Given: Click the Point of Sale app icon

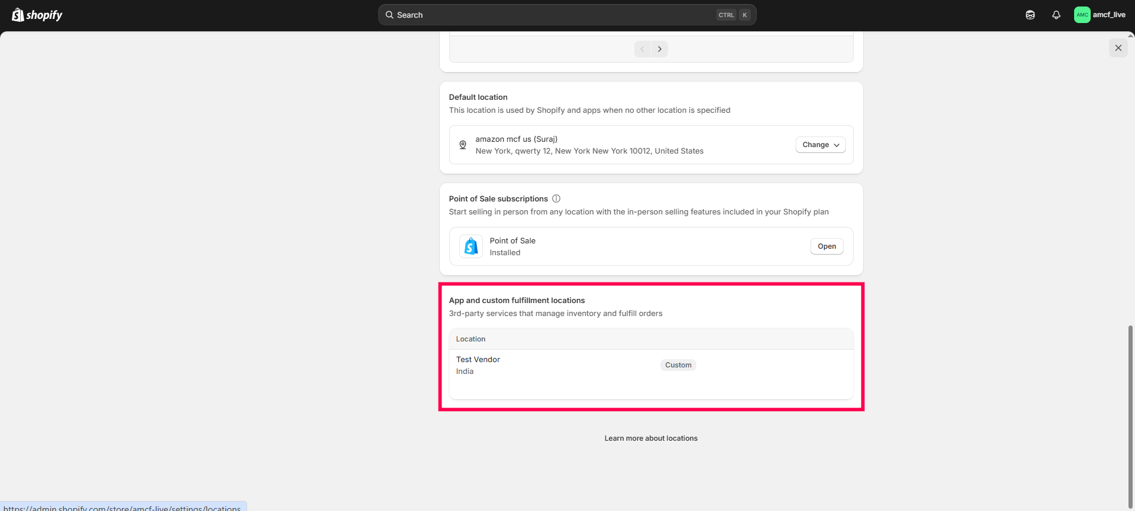Looking at the screenshot, I should point(471,246).
